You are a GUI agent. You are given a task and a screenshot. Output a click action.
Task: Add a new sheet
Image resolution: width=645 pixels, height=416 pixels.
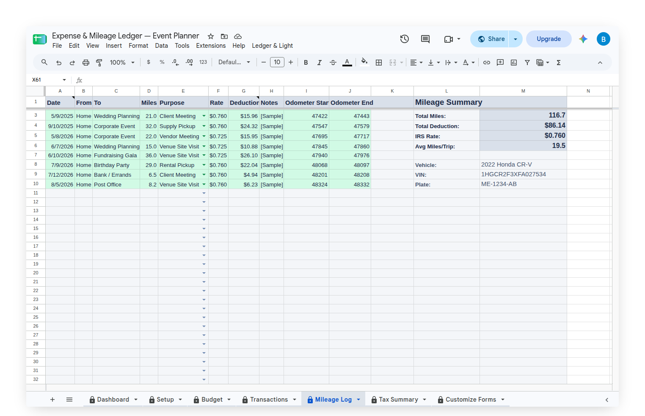52,400
